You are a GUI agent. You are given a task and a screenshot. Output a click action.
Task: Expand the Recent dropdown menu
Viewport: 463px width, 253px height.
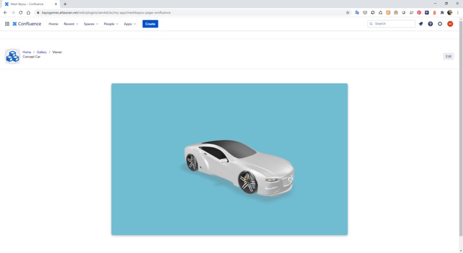tap(71, 24)
